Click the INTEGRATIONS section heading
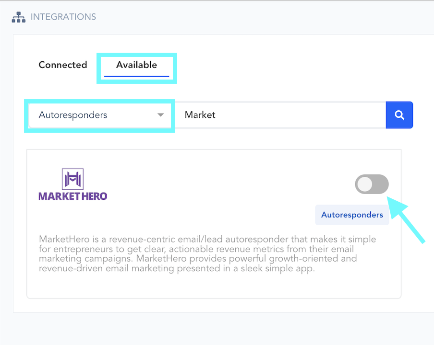Image resolution: width=434 pixels, height=345 pixels. [63, 17]
